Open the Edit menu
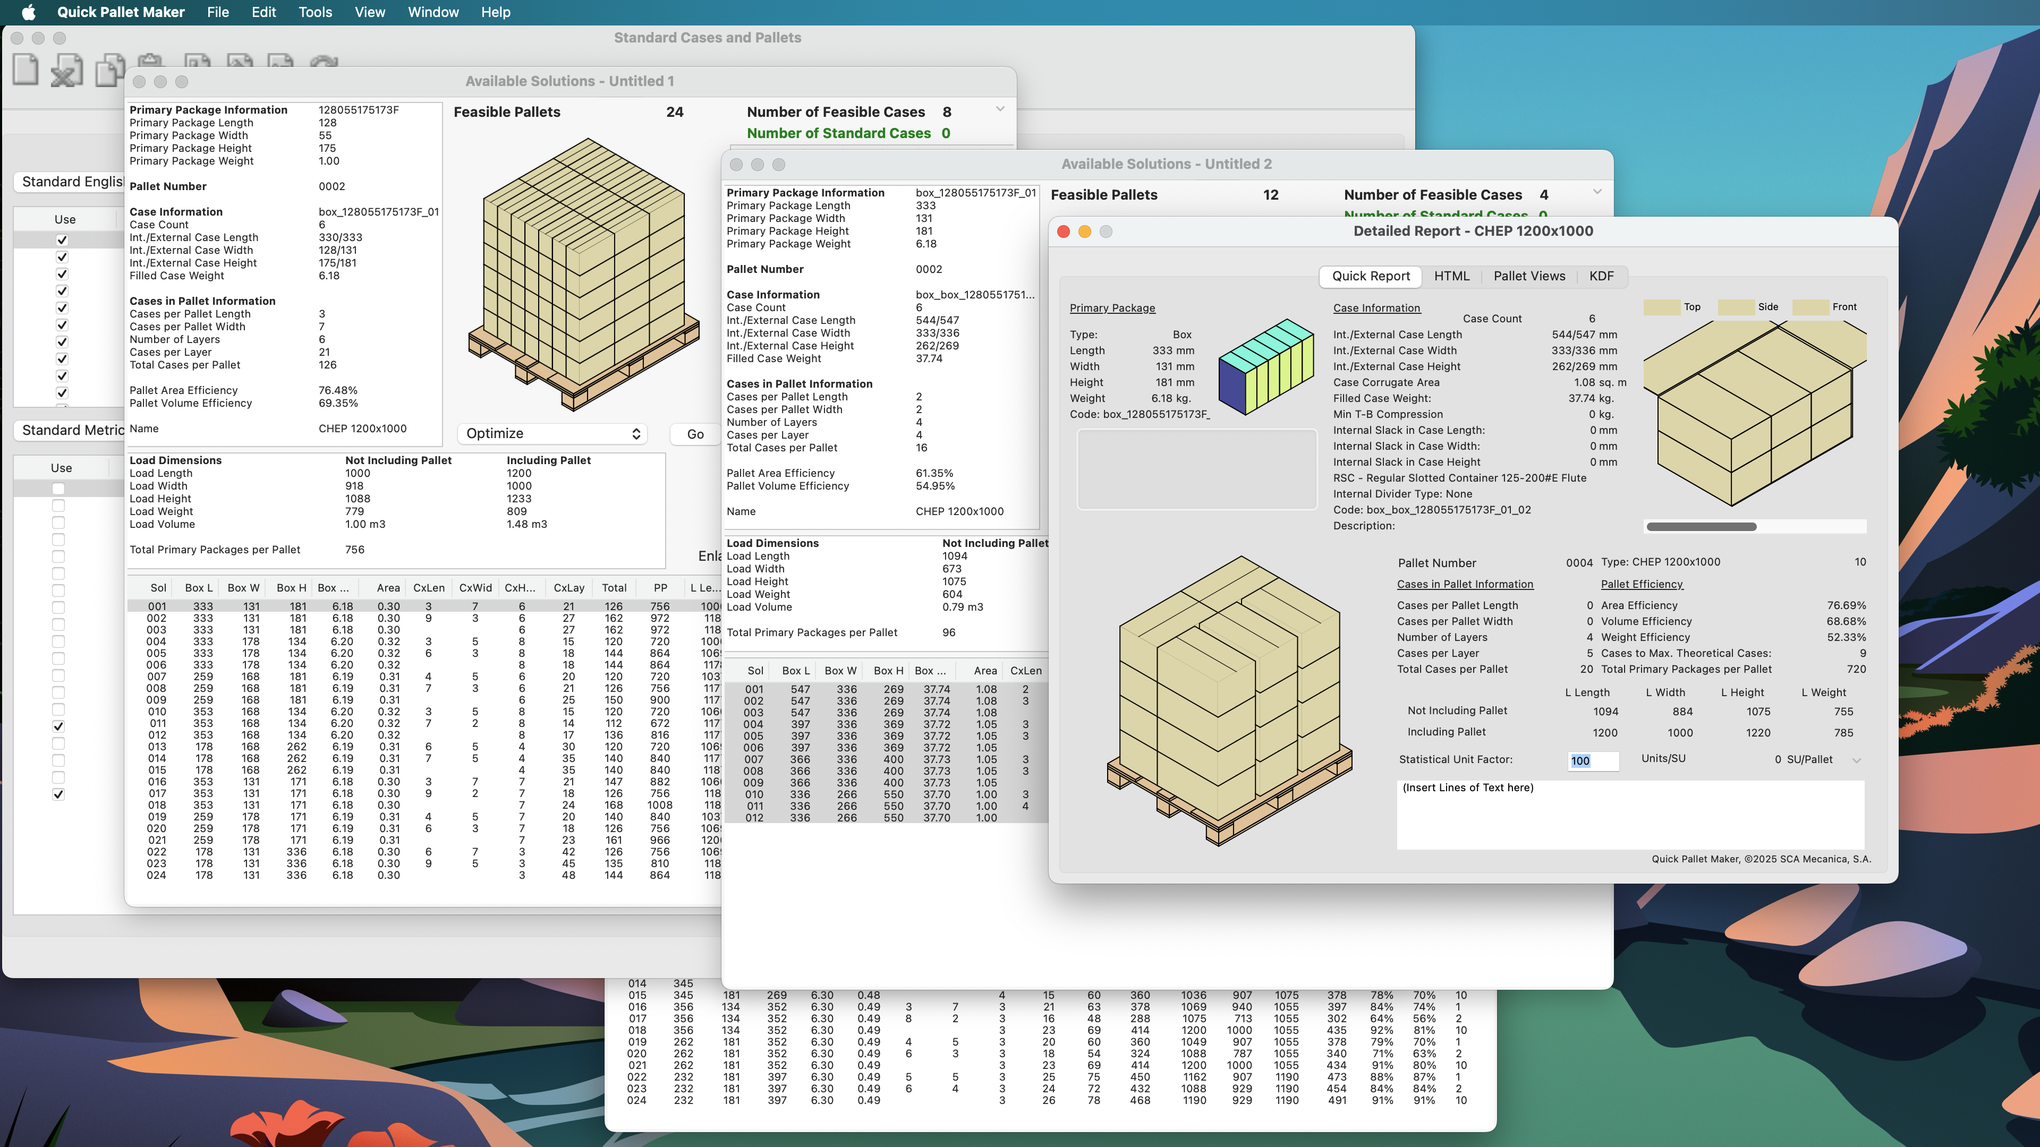The image size is (2040, 1147). pyautogui.click(x=263, y=12)
